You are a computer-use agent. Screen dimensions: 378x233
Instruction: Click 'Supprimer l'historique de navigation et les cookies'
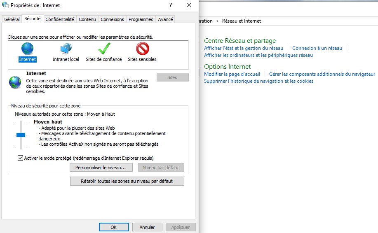click(x=258, y=81)
